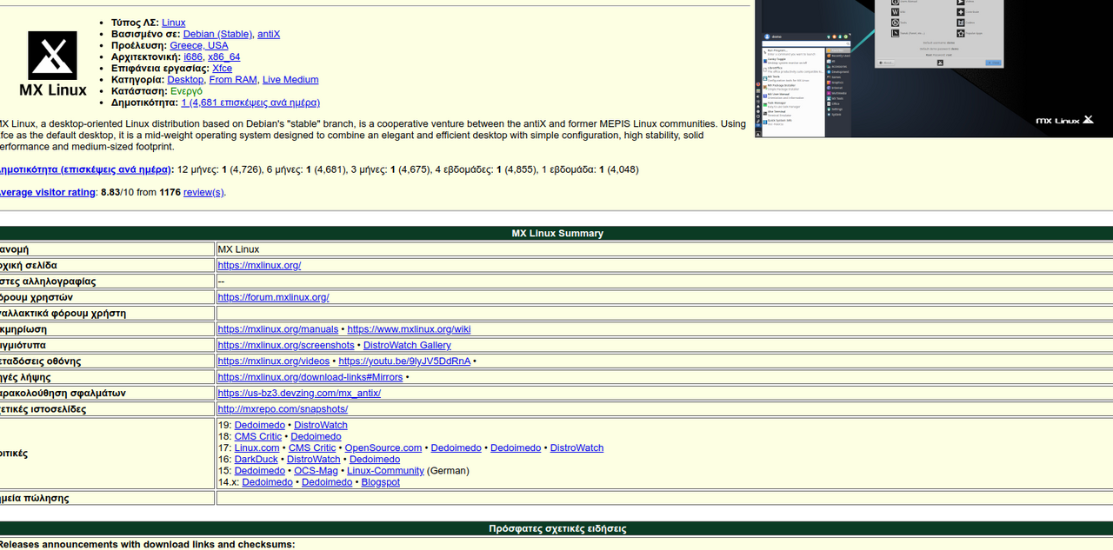Open the Linux-Community German review link
This screenshot has height=550, width=1113.
385,470
